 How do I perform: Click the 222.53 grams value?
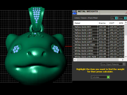pos(102,45)
